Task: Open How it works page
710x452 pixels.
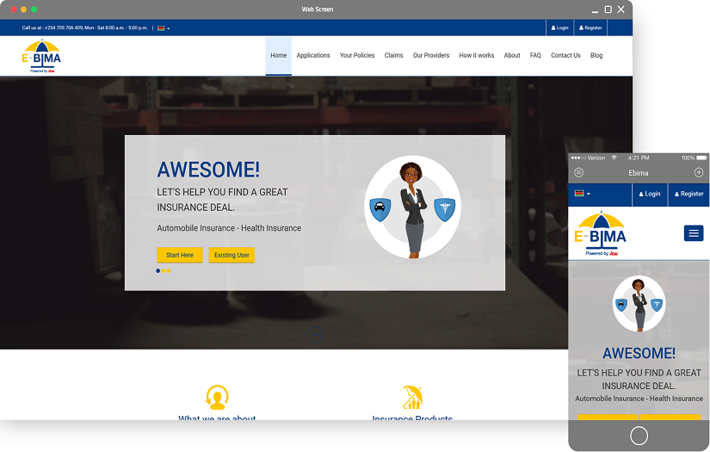Action: point(477,55)
